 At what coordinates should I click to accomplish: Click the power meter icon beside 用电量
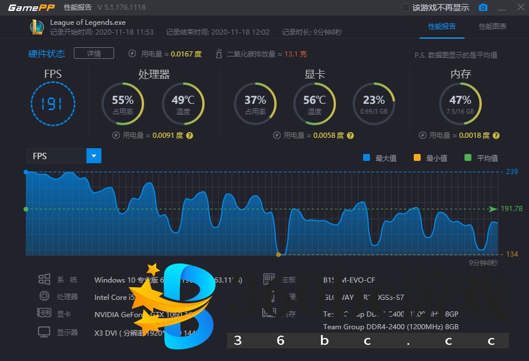click(133, 53)
